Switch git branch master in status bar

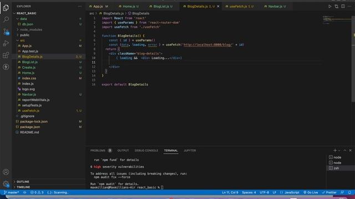(x=11, y=192)
